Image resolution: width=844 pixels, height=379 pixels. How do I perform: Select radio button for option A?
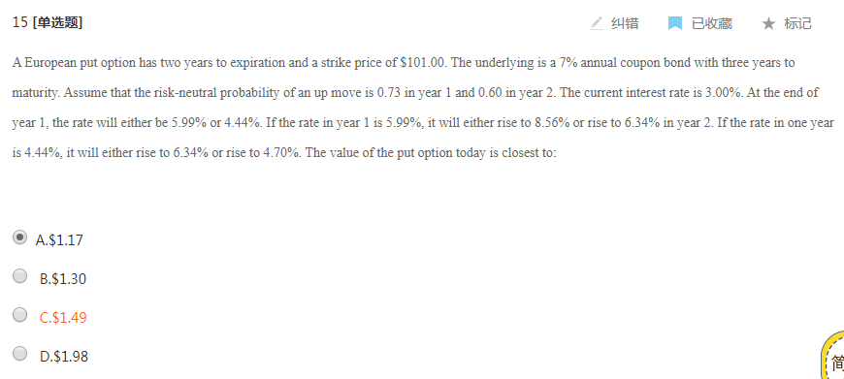pos(20,237)
